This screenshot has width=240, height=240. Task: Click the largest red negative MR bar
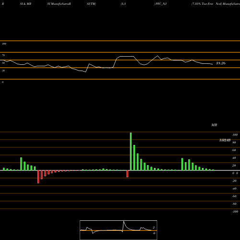[x=38, y=177]
